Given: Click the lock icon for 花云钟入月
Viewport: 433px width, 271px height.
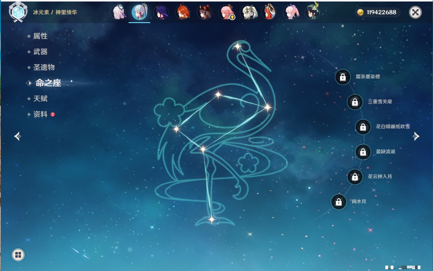Looking at the screenshot, I should point(355,177).
